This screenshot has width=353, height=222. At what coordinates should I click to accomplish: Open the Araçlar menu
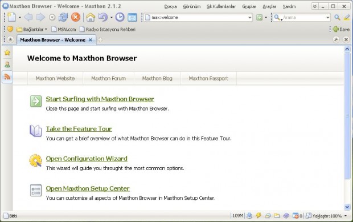pos(269,6)
